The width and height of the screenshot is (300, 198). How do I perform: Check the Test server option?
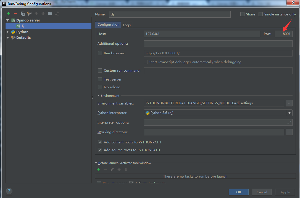pos(100,79)
